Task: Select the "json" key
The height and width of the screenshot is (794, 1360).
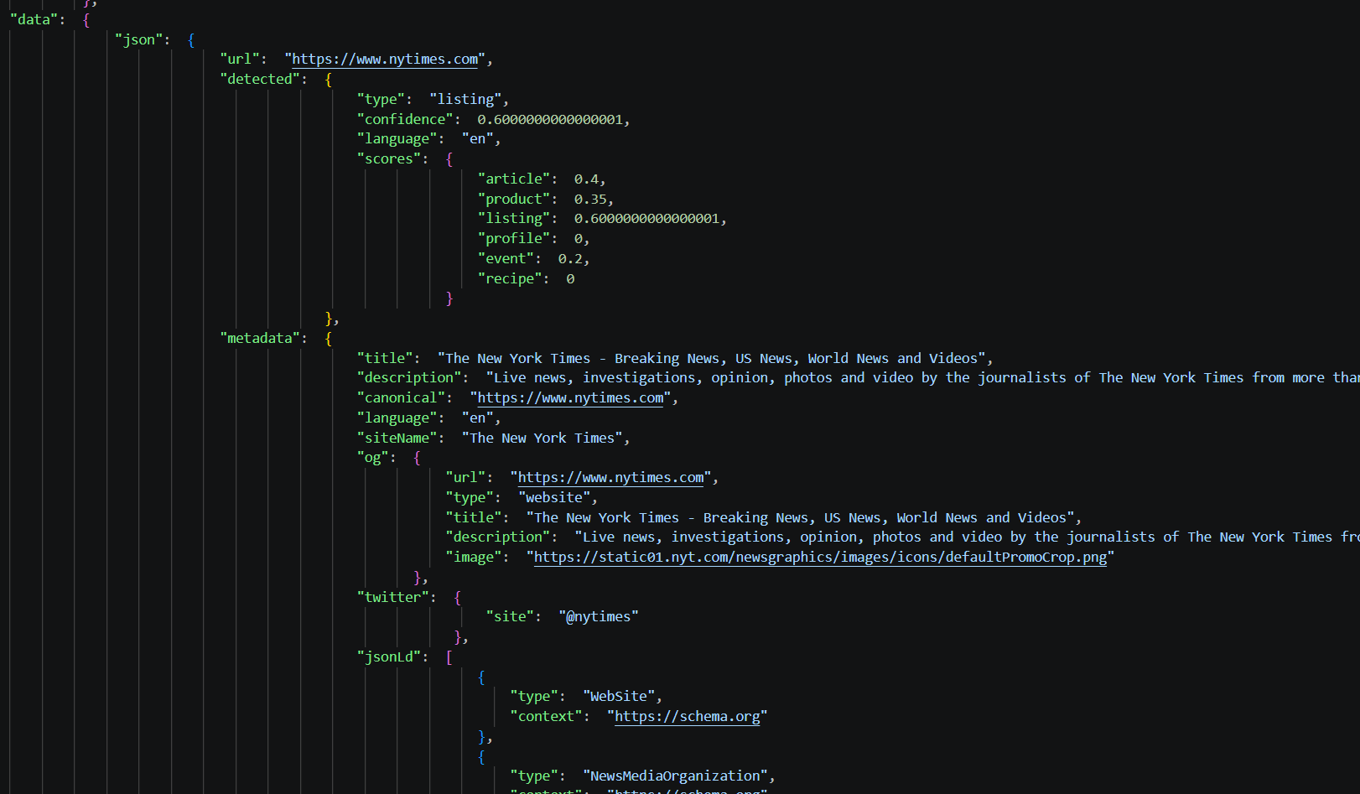Action: click(139, 39)
